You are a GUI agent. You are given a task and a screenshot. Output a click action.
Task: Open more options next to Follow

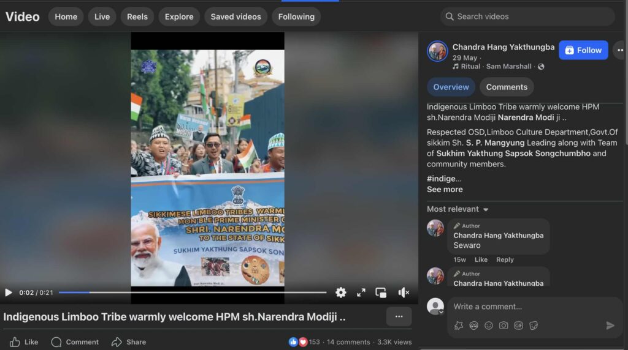pyautogui.click(x=621, y=50)
